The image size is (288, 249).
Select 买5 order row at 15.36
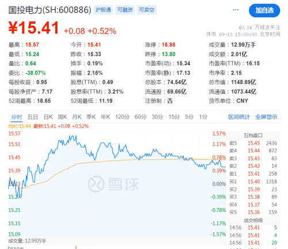click(x=253, y=212)
